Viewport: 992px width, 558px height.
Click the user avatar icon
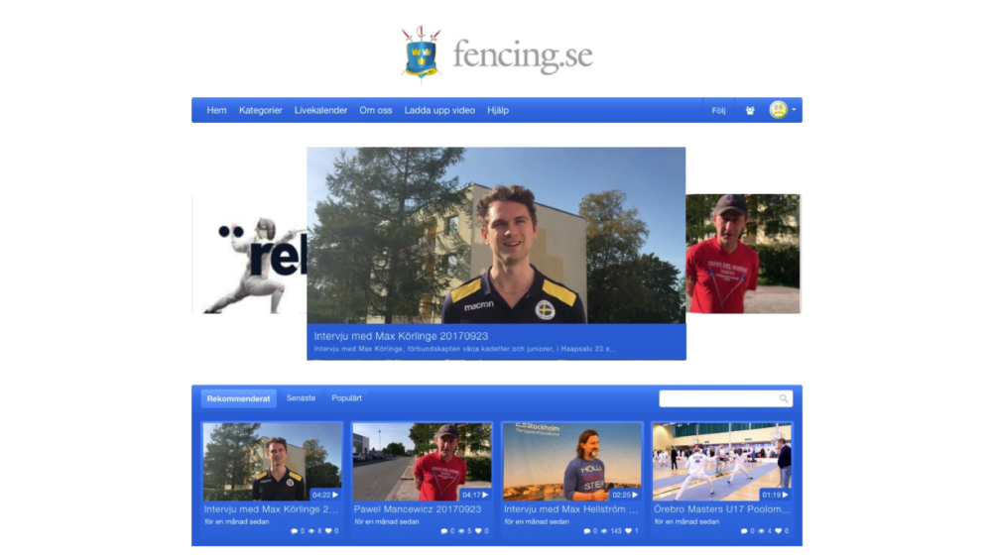778,110
